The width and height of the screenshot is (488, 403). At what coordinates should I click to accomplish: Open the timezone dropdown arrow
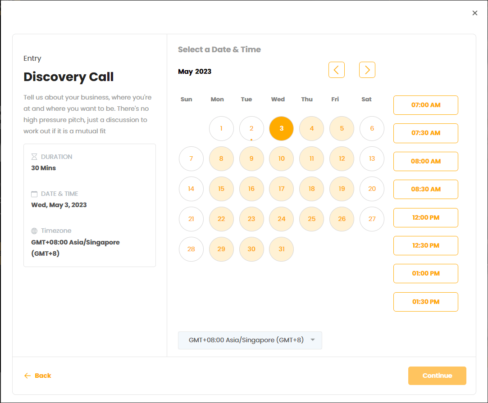313,340
